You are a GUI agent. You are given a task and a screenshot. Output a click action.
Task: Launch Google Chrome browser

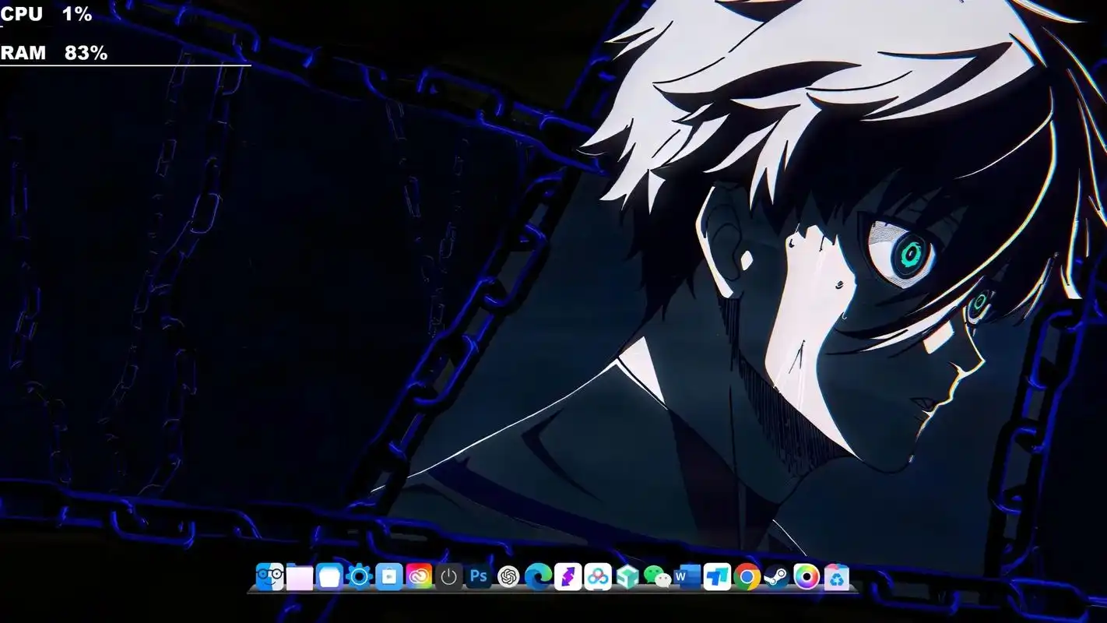pyautogui.click(x=747, y=576)
